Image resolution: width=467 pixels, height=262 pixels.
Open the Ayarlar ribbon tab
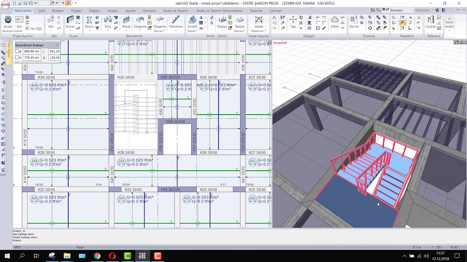pos(130,11)
